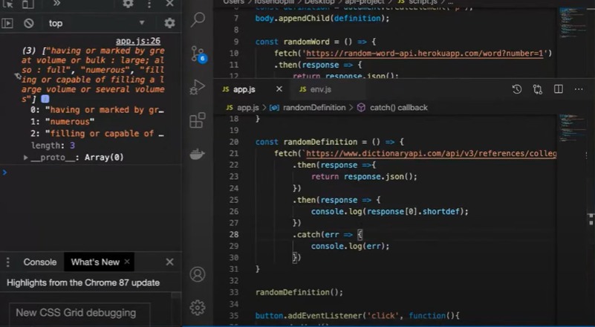Click array entry 2 "filling or capable of"
Image resolution: width=595 pixels, height=327 pixels.
pyautogui.click(x=97, y=133)
